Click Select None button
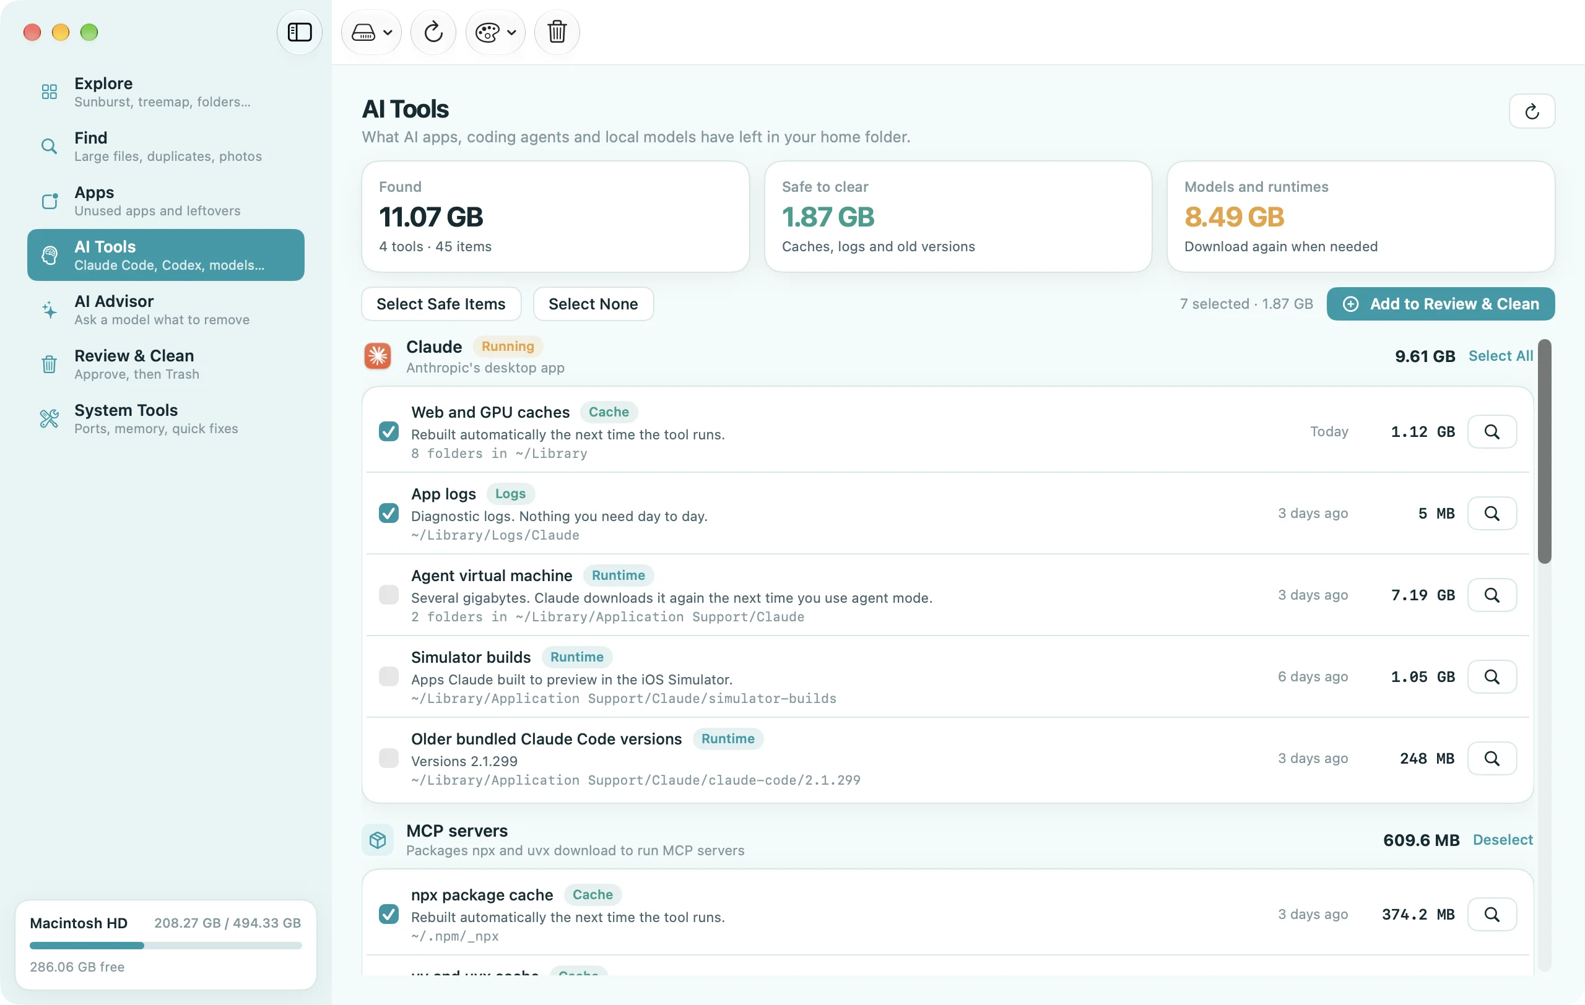 (x=593, y=304)
